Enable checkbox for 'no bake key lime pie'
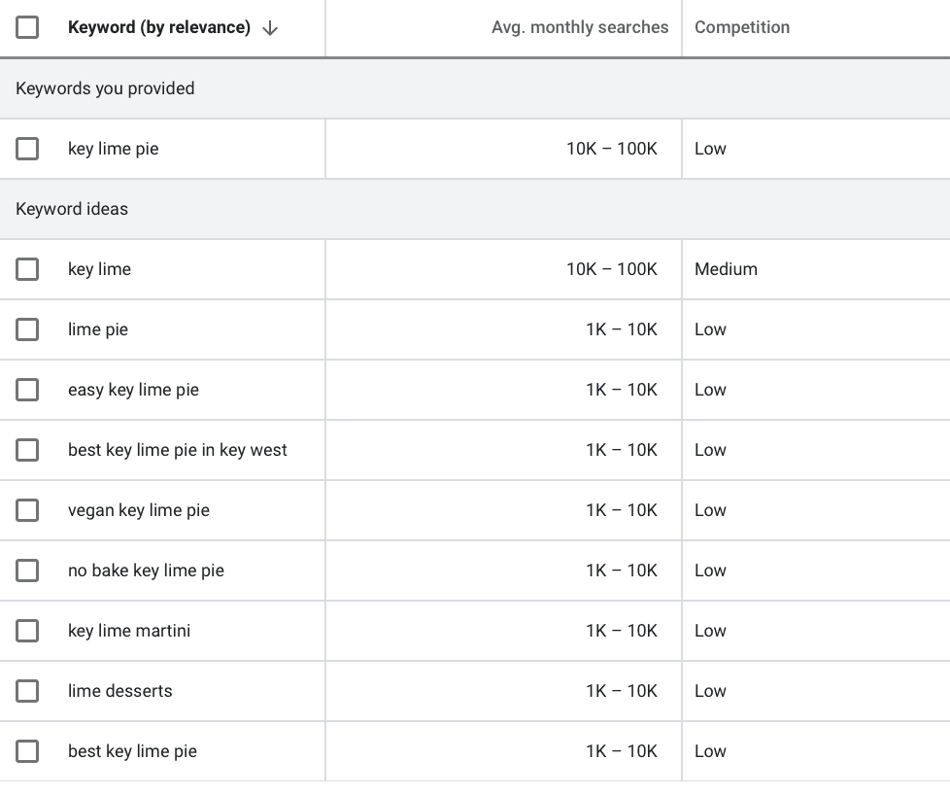Image resolution: width=950 pixels, height=795 pixels. click(x=27, y=570)
